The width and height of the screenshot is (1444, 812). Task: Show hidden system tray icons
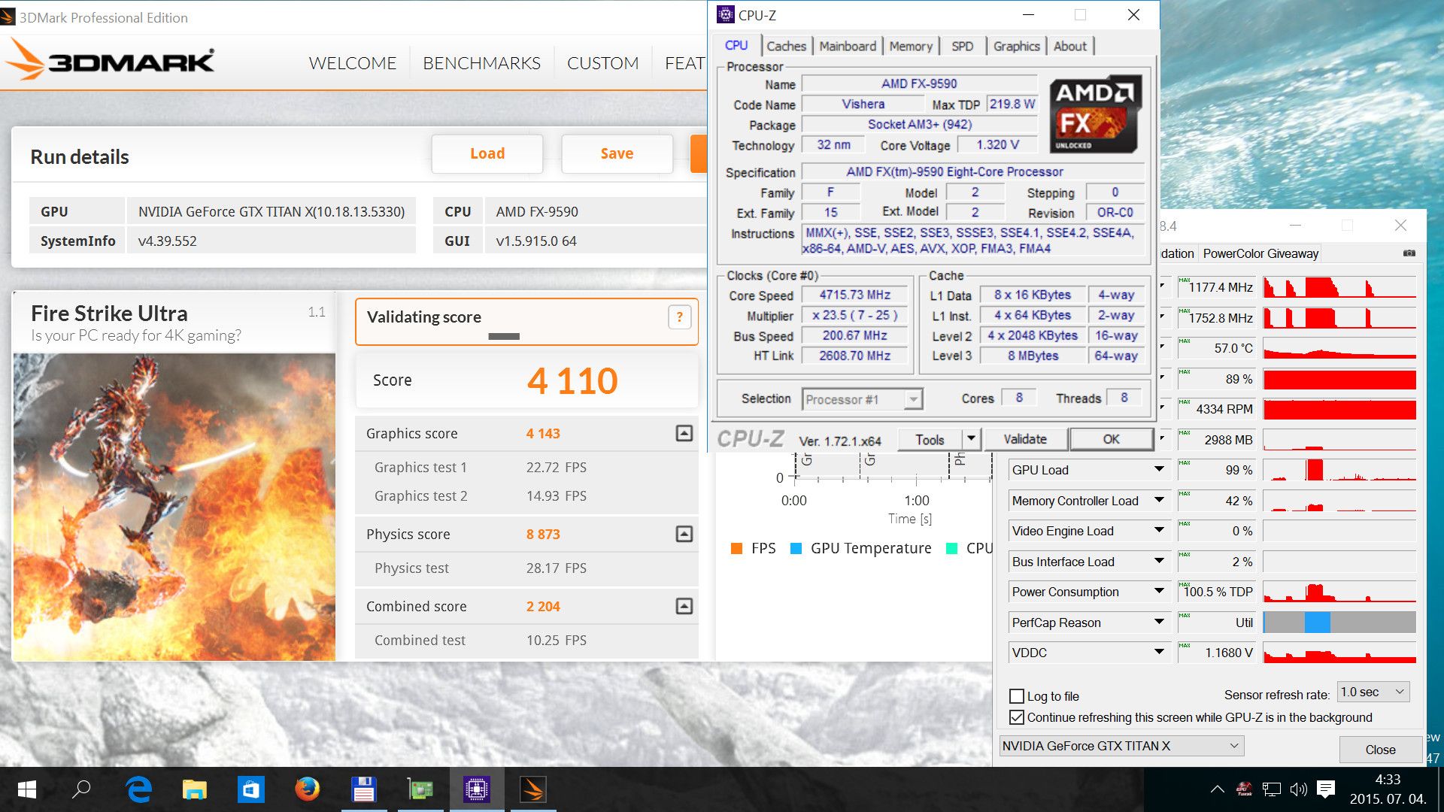pos(1217,789)
